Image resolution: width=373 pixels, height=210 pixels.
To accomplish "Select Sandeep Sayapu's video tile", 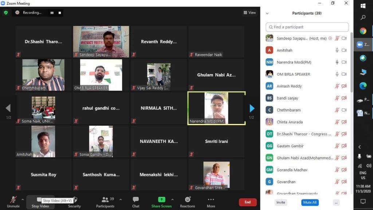I will click(101, 42).
